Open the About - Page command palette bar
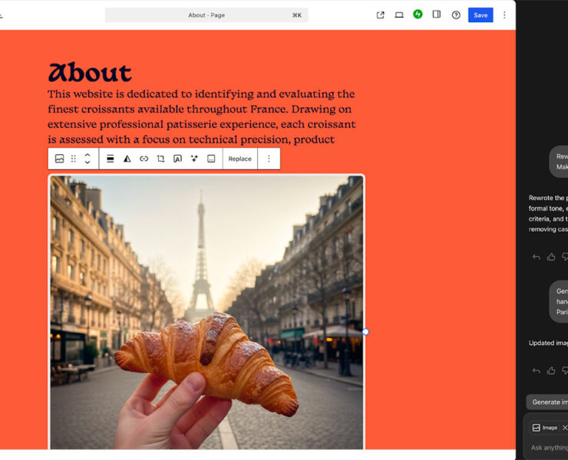The image size is (568, 460). [x=206, y=15]
